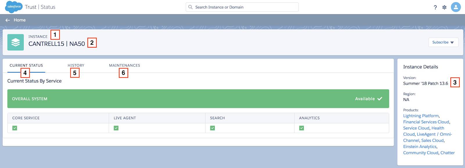Screen dimensions: 465x168
Task: Open the user profile avatar
Action: pos(456,7)
